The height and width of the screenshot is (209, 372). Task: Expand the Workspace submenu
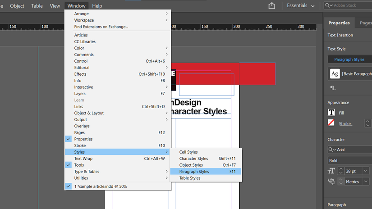click(x=118, y=20)
